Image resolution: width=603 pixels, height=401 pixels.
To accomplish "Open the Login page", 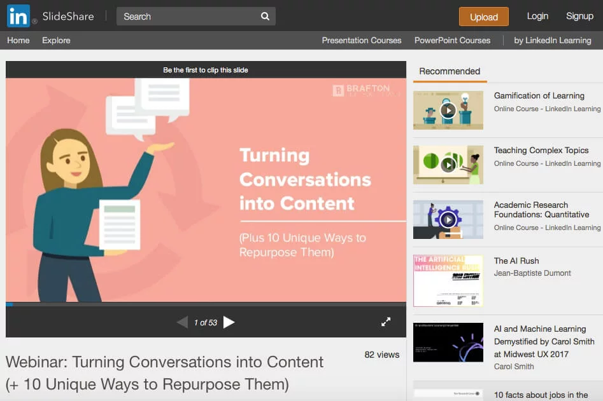I will 537,16.
